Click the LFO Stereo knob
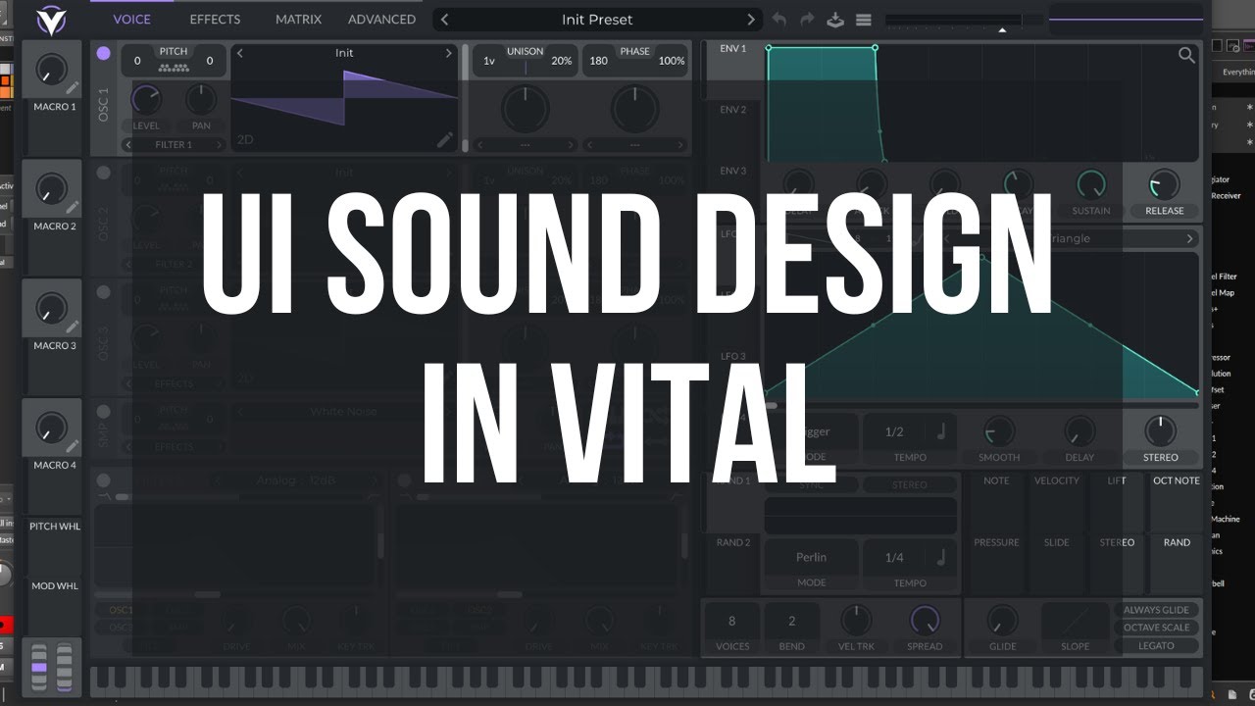1255x706 pixels. coord(1160,431)
